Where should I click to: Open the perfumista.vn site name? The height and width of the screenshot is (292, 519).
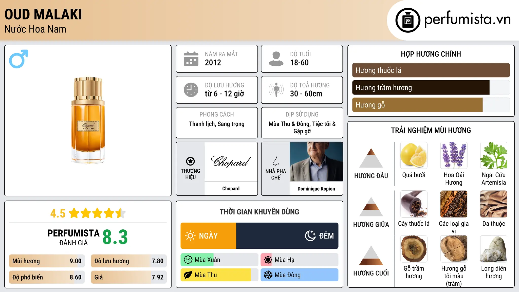pyautogui.click(x=468, y=19)
